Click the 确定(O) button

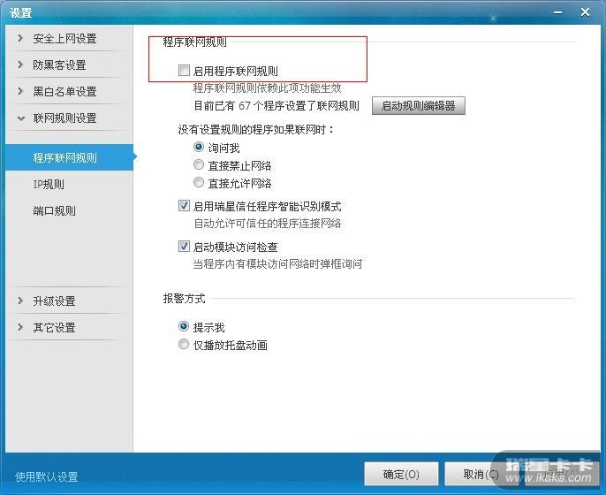click(401, 474)
